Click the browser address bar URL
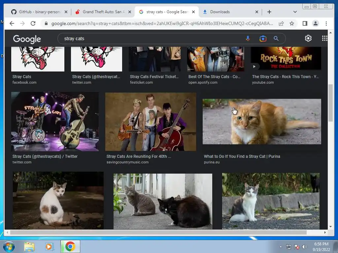Image resolution: width=338 pixels, height=253 pixels. tap(162, 23)
